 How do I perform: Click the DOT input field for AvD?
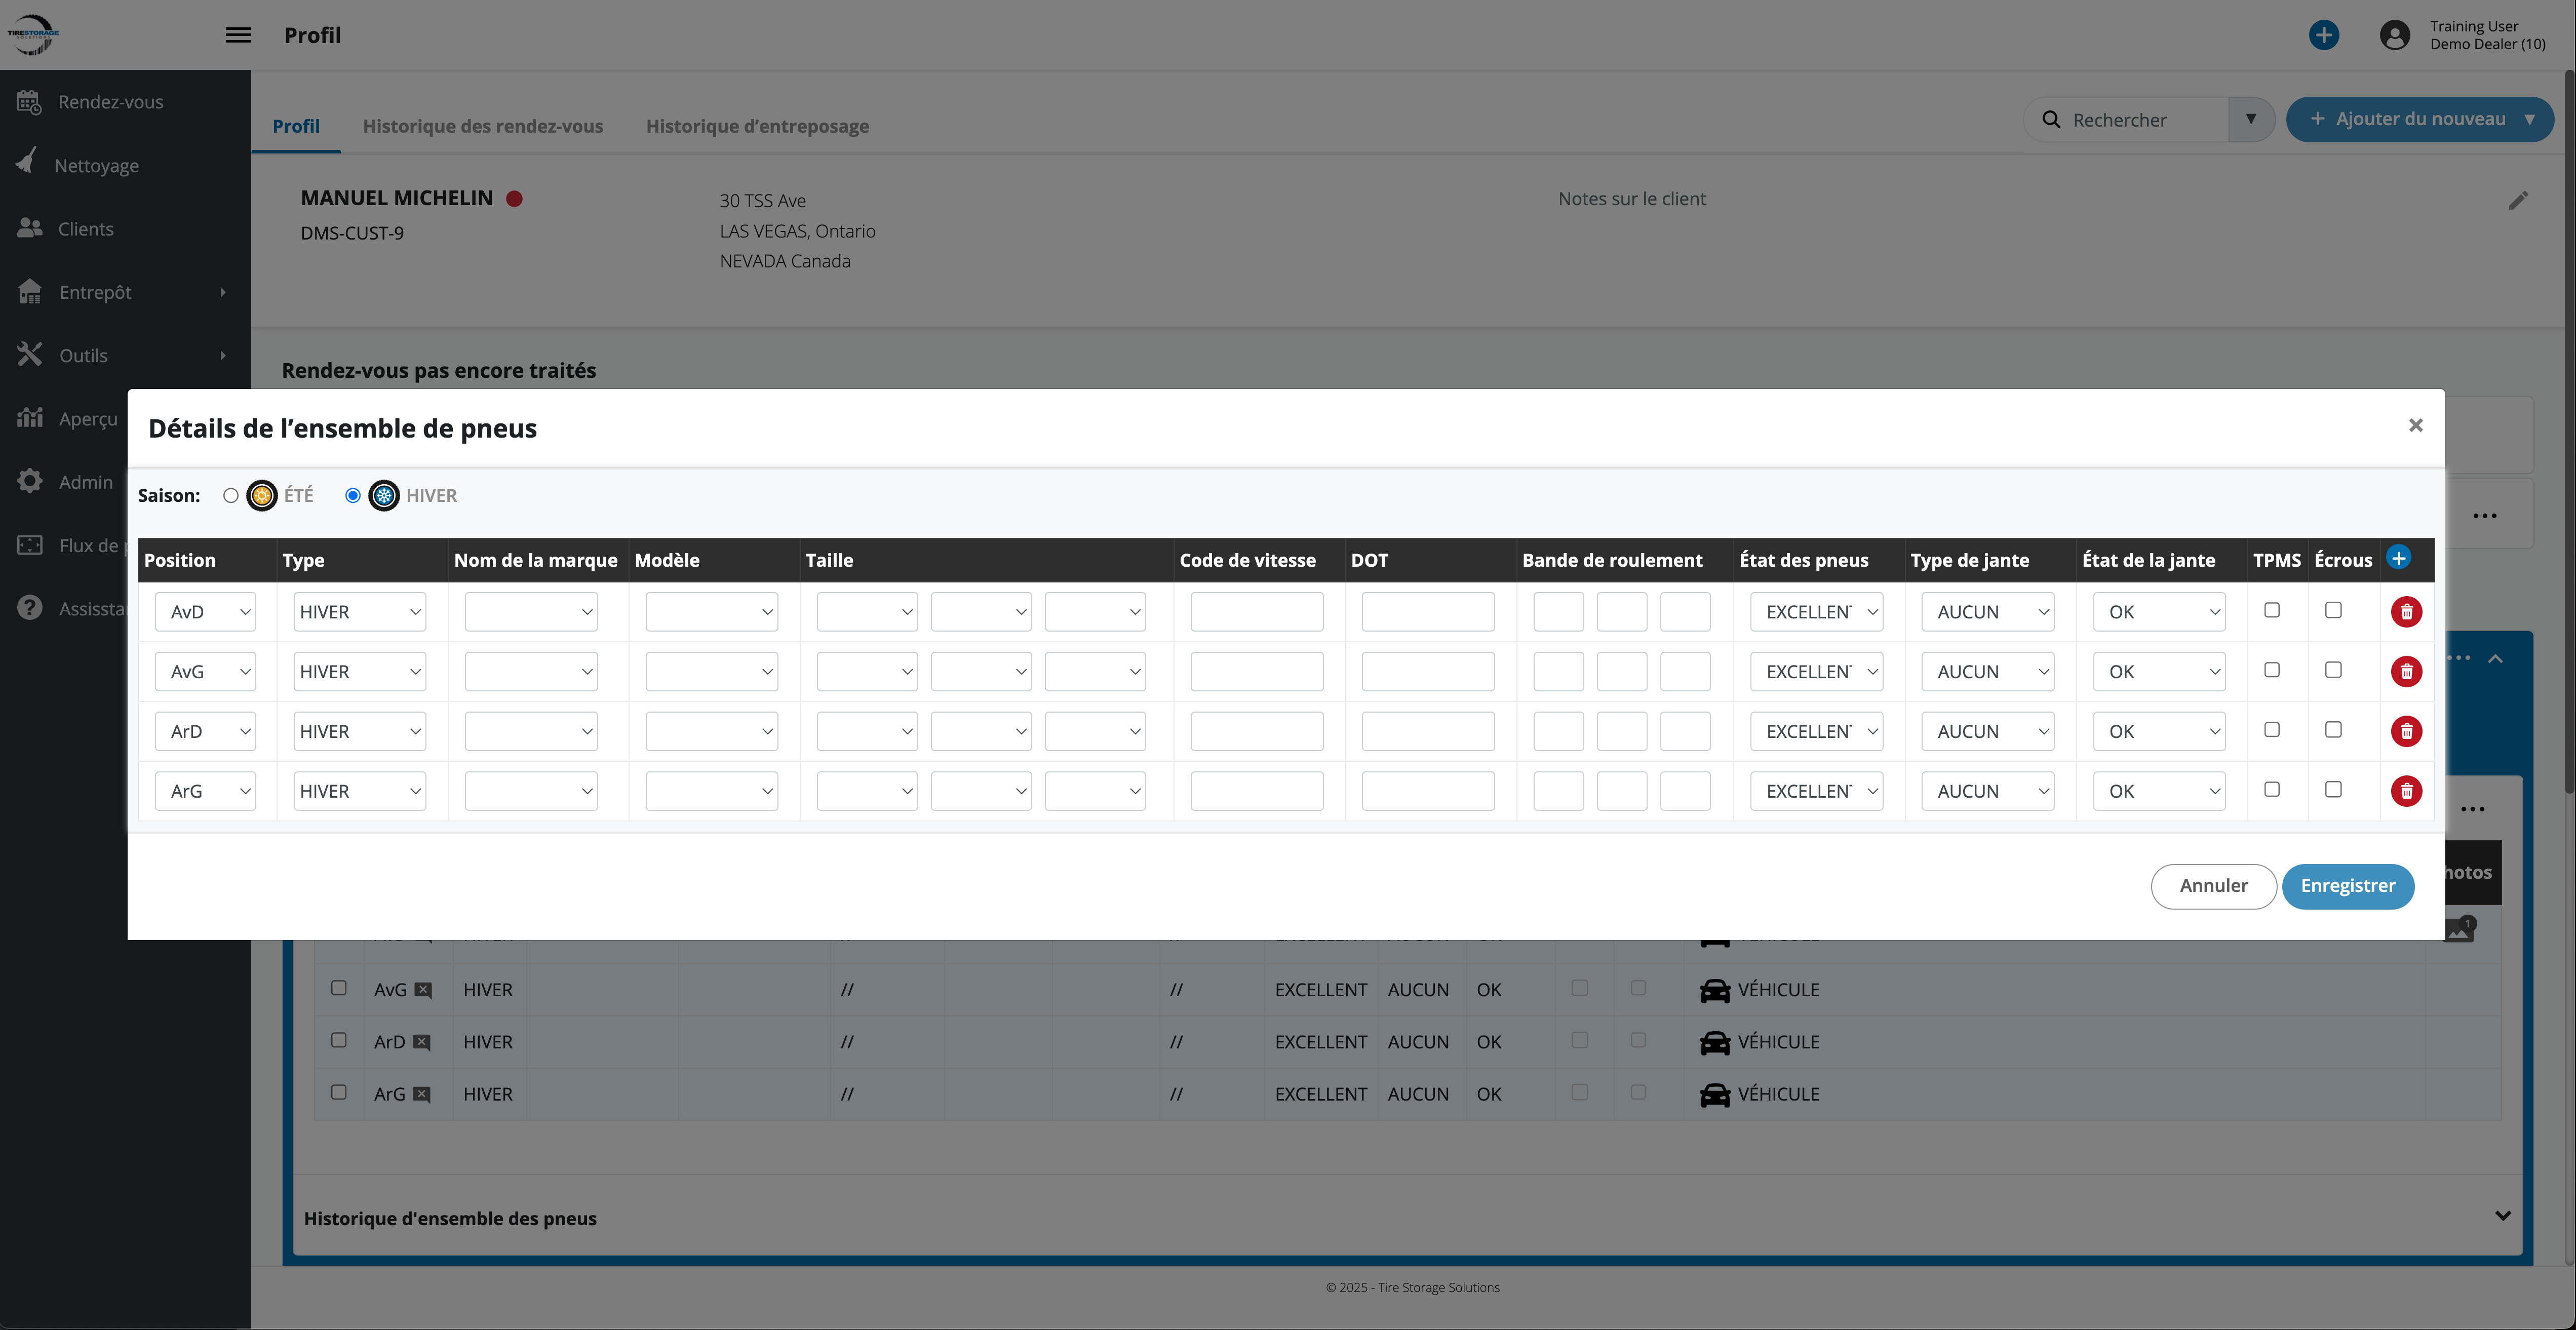click(x=1427, y=612)
